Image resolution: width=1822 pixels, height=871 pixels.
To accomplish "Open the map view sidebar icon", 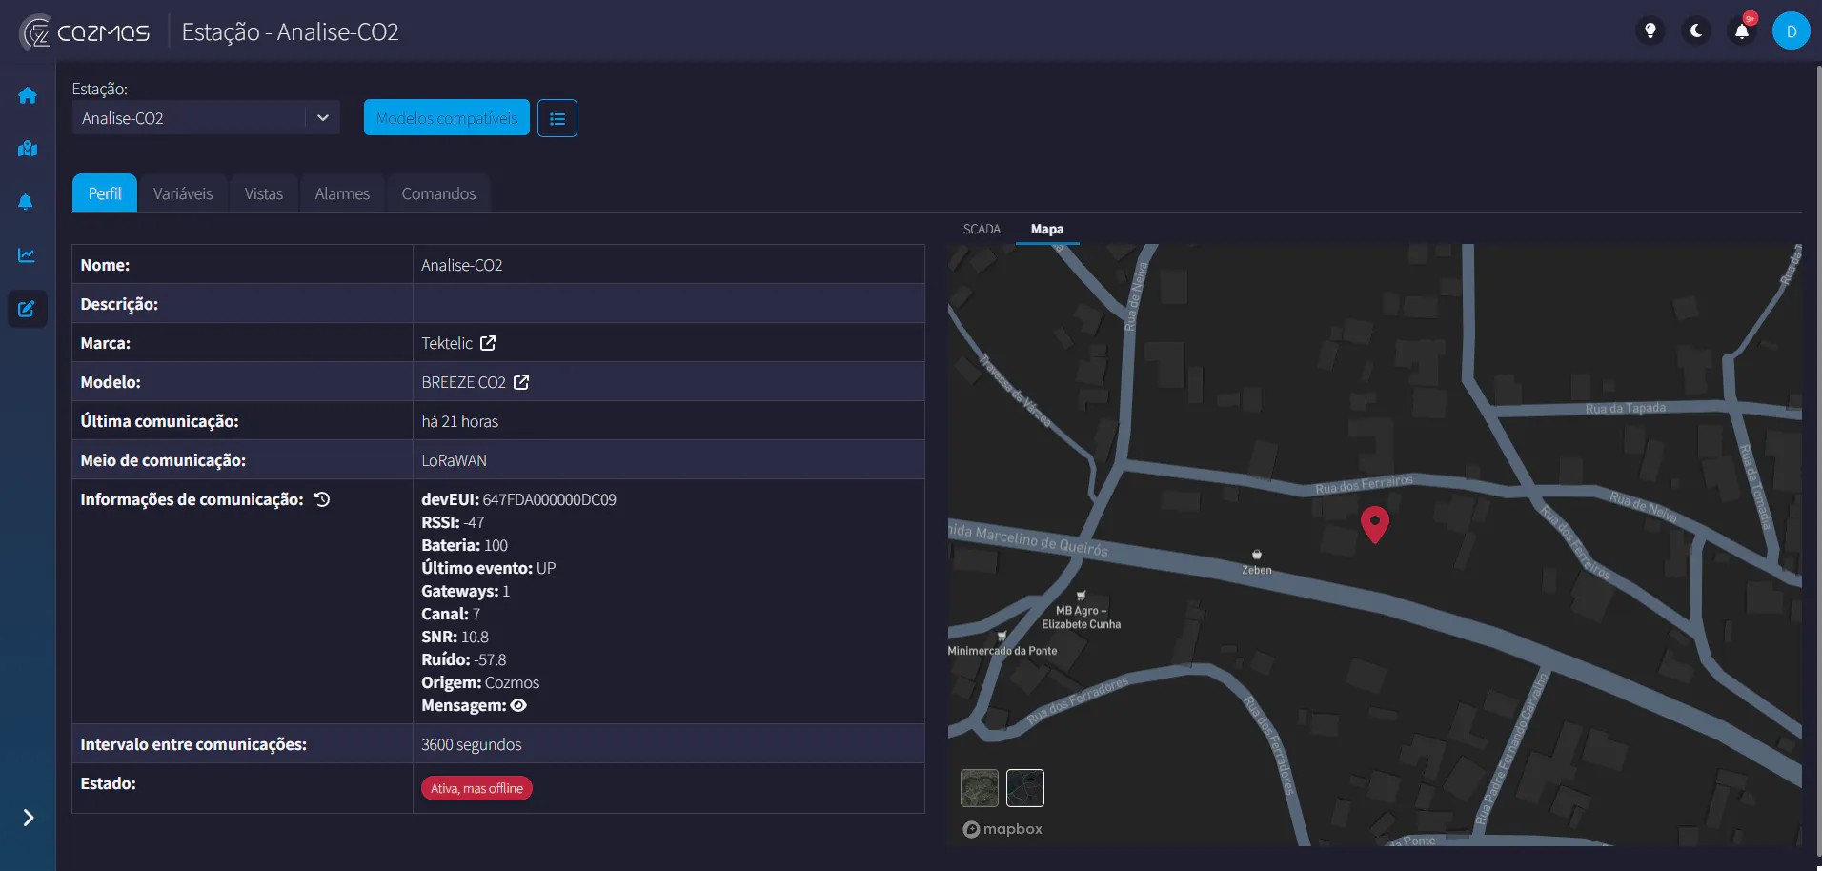I will pos(28,149).
